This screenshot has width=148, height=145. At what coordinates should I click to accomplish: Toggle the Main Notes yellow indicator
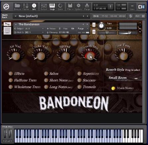coord(113,88)
